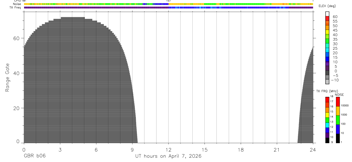The height and width of the screenshot is (162, 352).
Task: Click the '25' label in the ELEV legend
Action: (335, 49)
